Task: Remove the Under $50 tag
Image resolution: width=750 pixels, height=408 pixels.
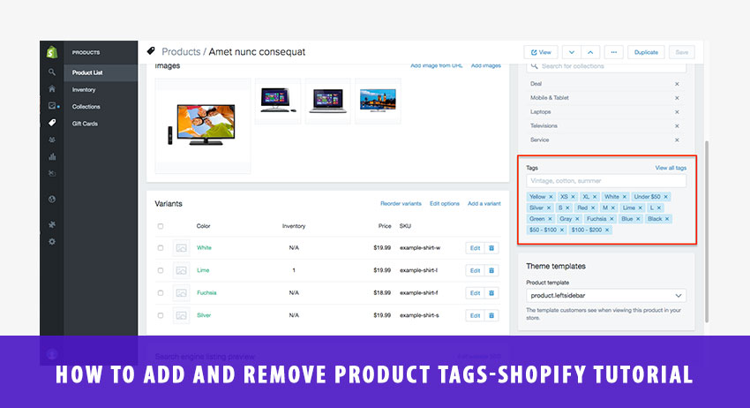Action: coord(665,197)
